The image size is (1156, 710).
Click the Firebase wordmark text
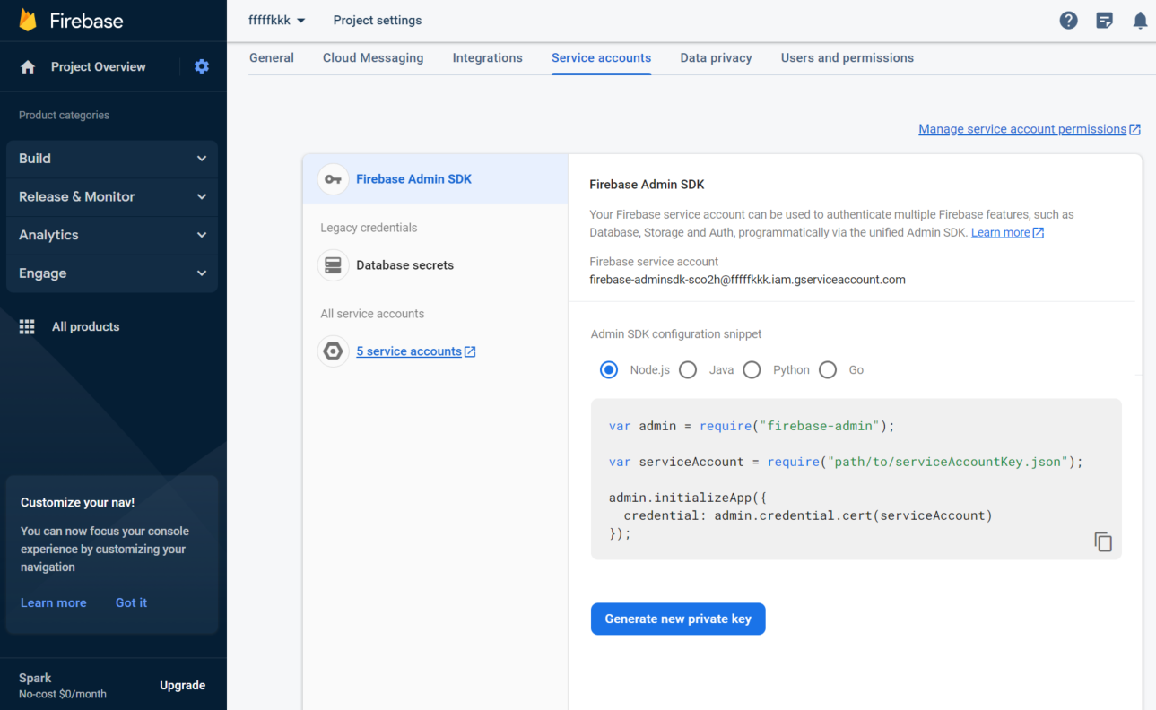pos(86,21)
